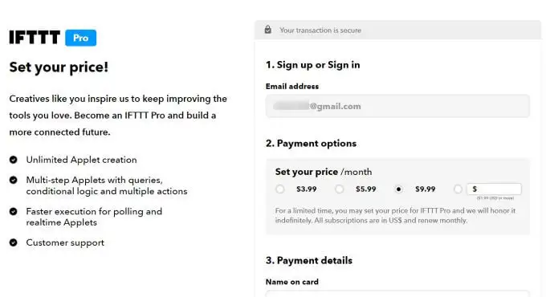Image resolution: width=546 pixels, height=297 pixels.
Task: Click the blue Pro badge
Action: [81, 38]
